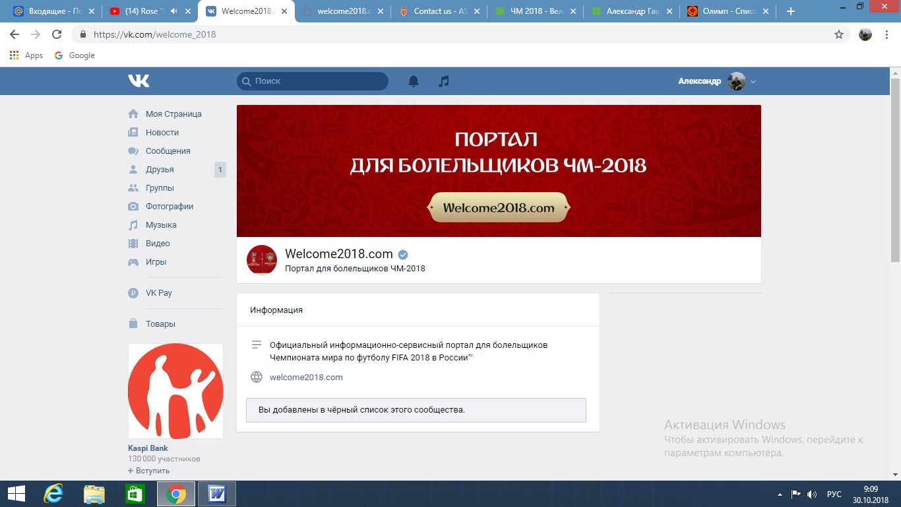
Task: Open Apps shortcut in bookmarks bar
Action: (x=26, y=55)
